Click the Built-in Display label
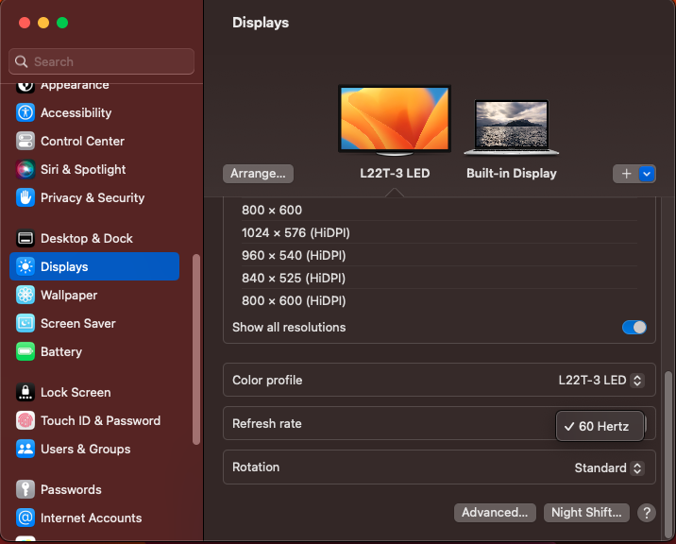This screenshot has width=676, height=544. tap(512, 174)
